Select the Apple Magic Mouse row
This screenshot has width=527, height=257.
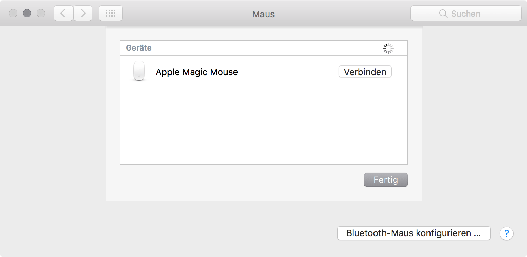[x=263, y=72]
